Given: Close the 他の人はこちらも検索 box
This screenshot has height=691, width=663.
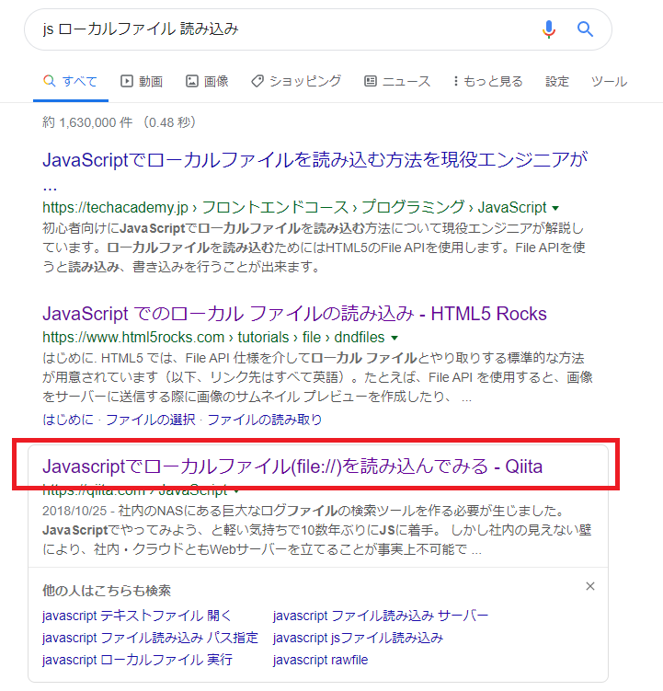Looking at the screenshot, I should click(x=590, y=586).
